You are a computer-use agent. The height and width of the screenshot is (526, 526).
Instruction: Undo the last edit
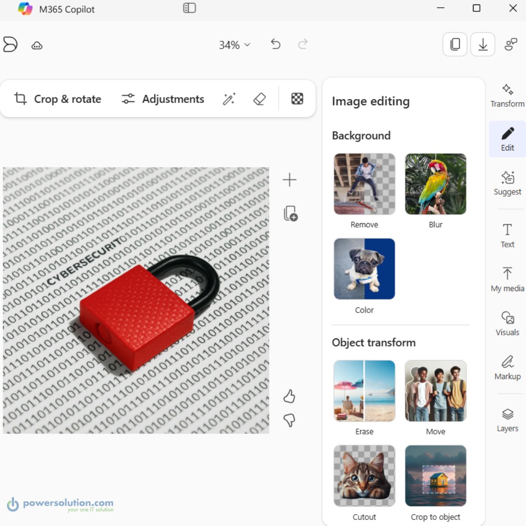click(x=275, y=44)
